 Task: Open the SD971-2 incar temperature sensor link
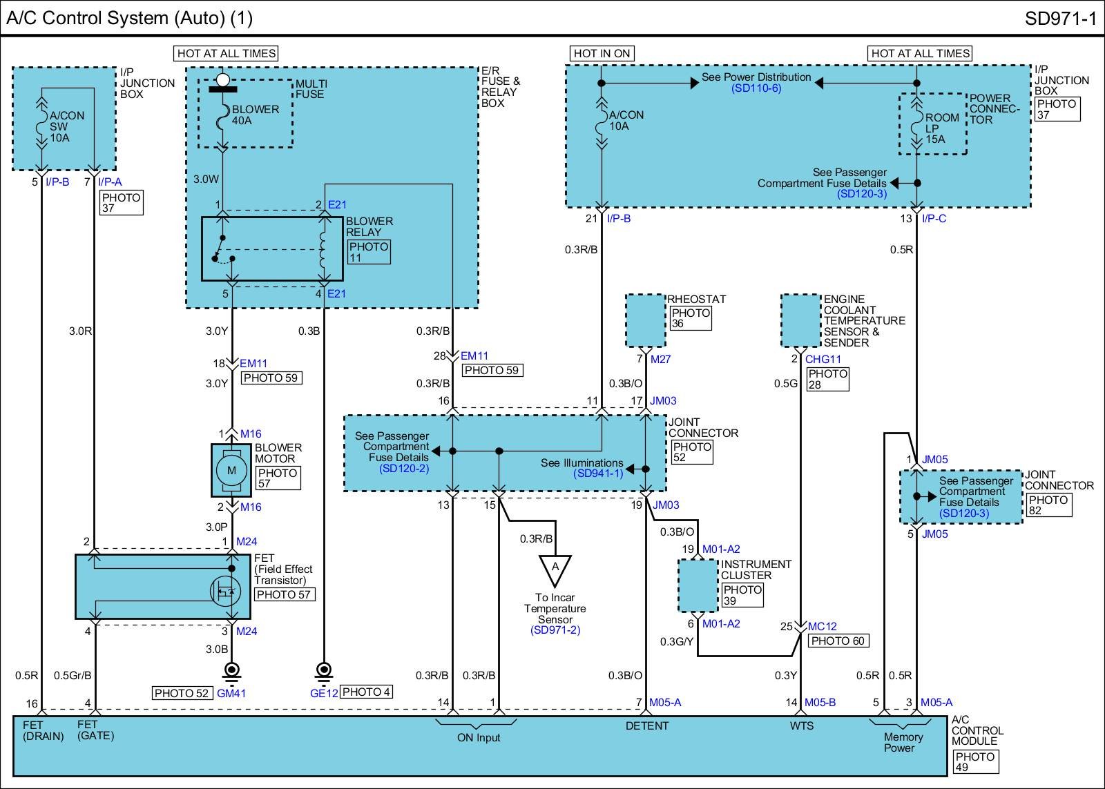(555, 630)
